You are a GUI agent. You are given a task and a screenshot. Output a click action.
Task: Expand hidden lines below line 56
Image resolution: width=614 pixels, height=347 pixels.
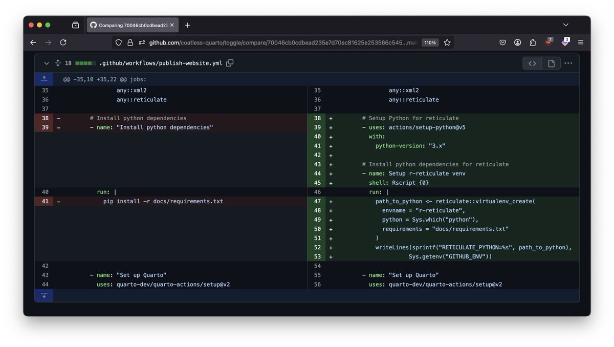click(44, 295)
